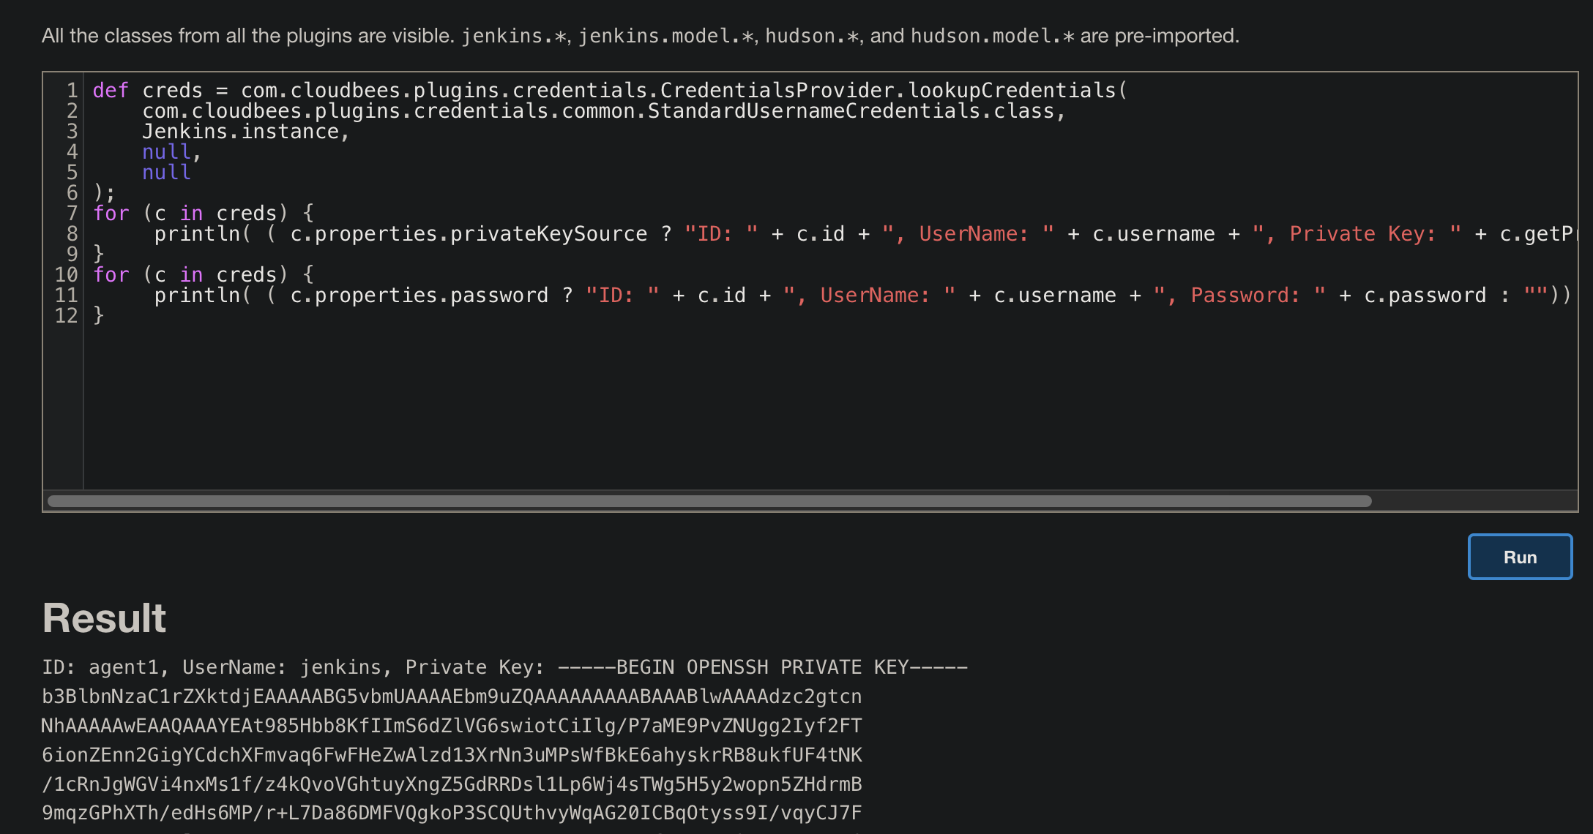Viewport: 1593px width, 834px height.
Task: Click 'for (c in creds) {' on line 7
Action: (204, 214)
